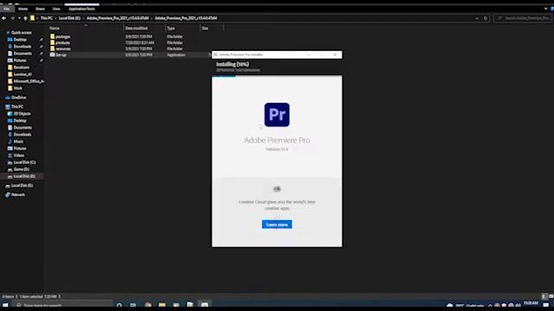The width and height of the screenshot is (554, 311).
Task: Click the date modified cell of 'products'
Action: tap(139, 42)
